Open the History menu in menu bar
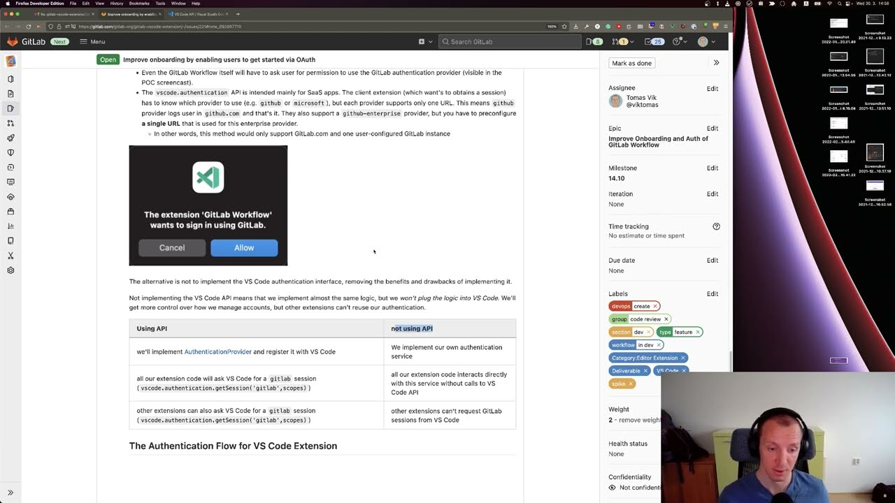The width and height of the screenshot is (895, 503). (117, 3)
